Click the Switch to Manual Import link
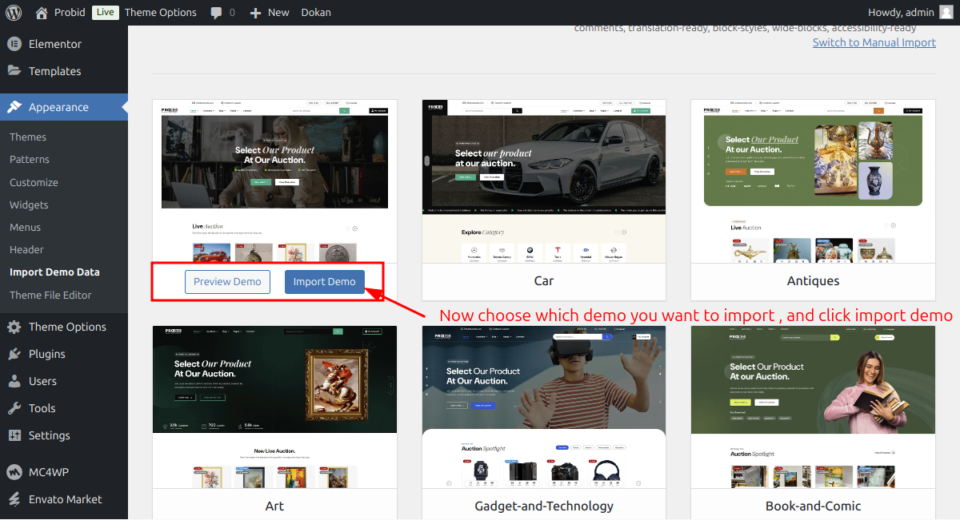 point(874,42)
